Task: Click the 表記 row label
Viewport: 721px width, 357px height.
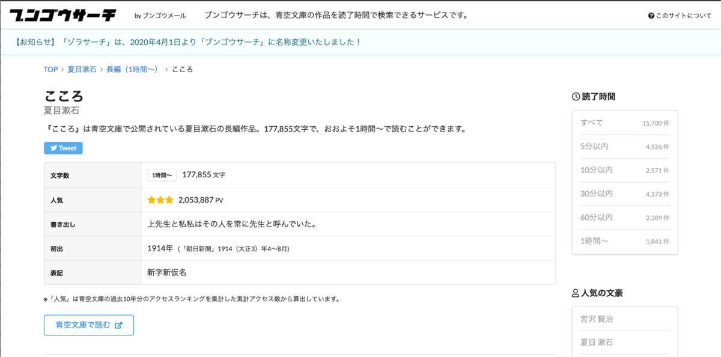Action: click(x=56, y=273)
